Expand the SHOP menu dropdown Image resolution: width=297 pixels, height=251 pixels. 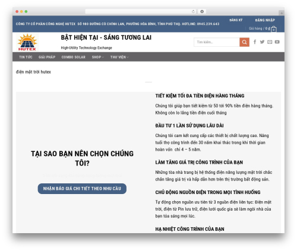coord(97,57)
